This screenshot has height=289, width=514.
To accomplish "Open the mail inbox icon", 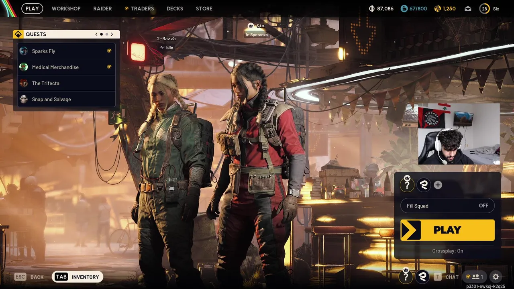I will tap(468, 8).
